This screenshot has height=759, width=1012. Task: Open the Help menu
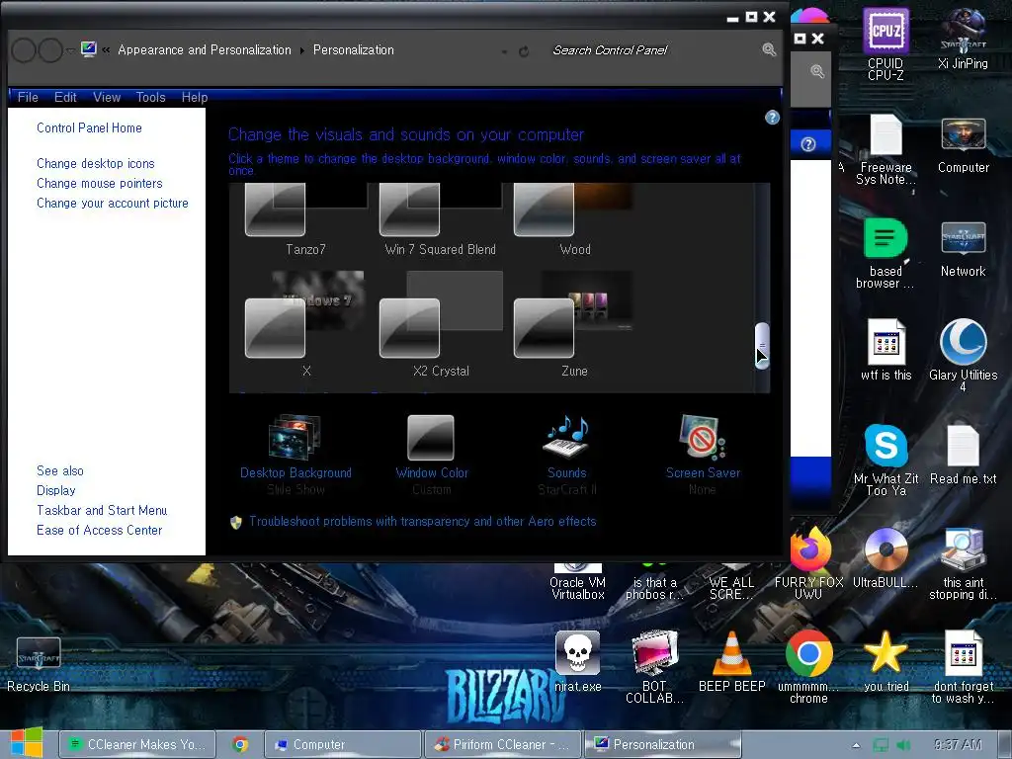[195, 98]
